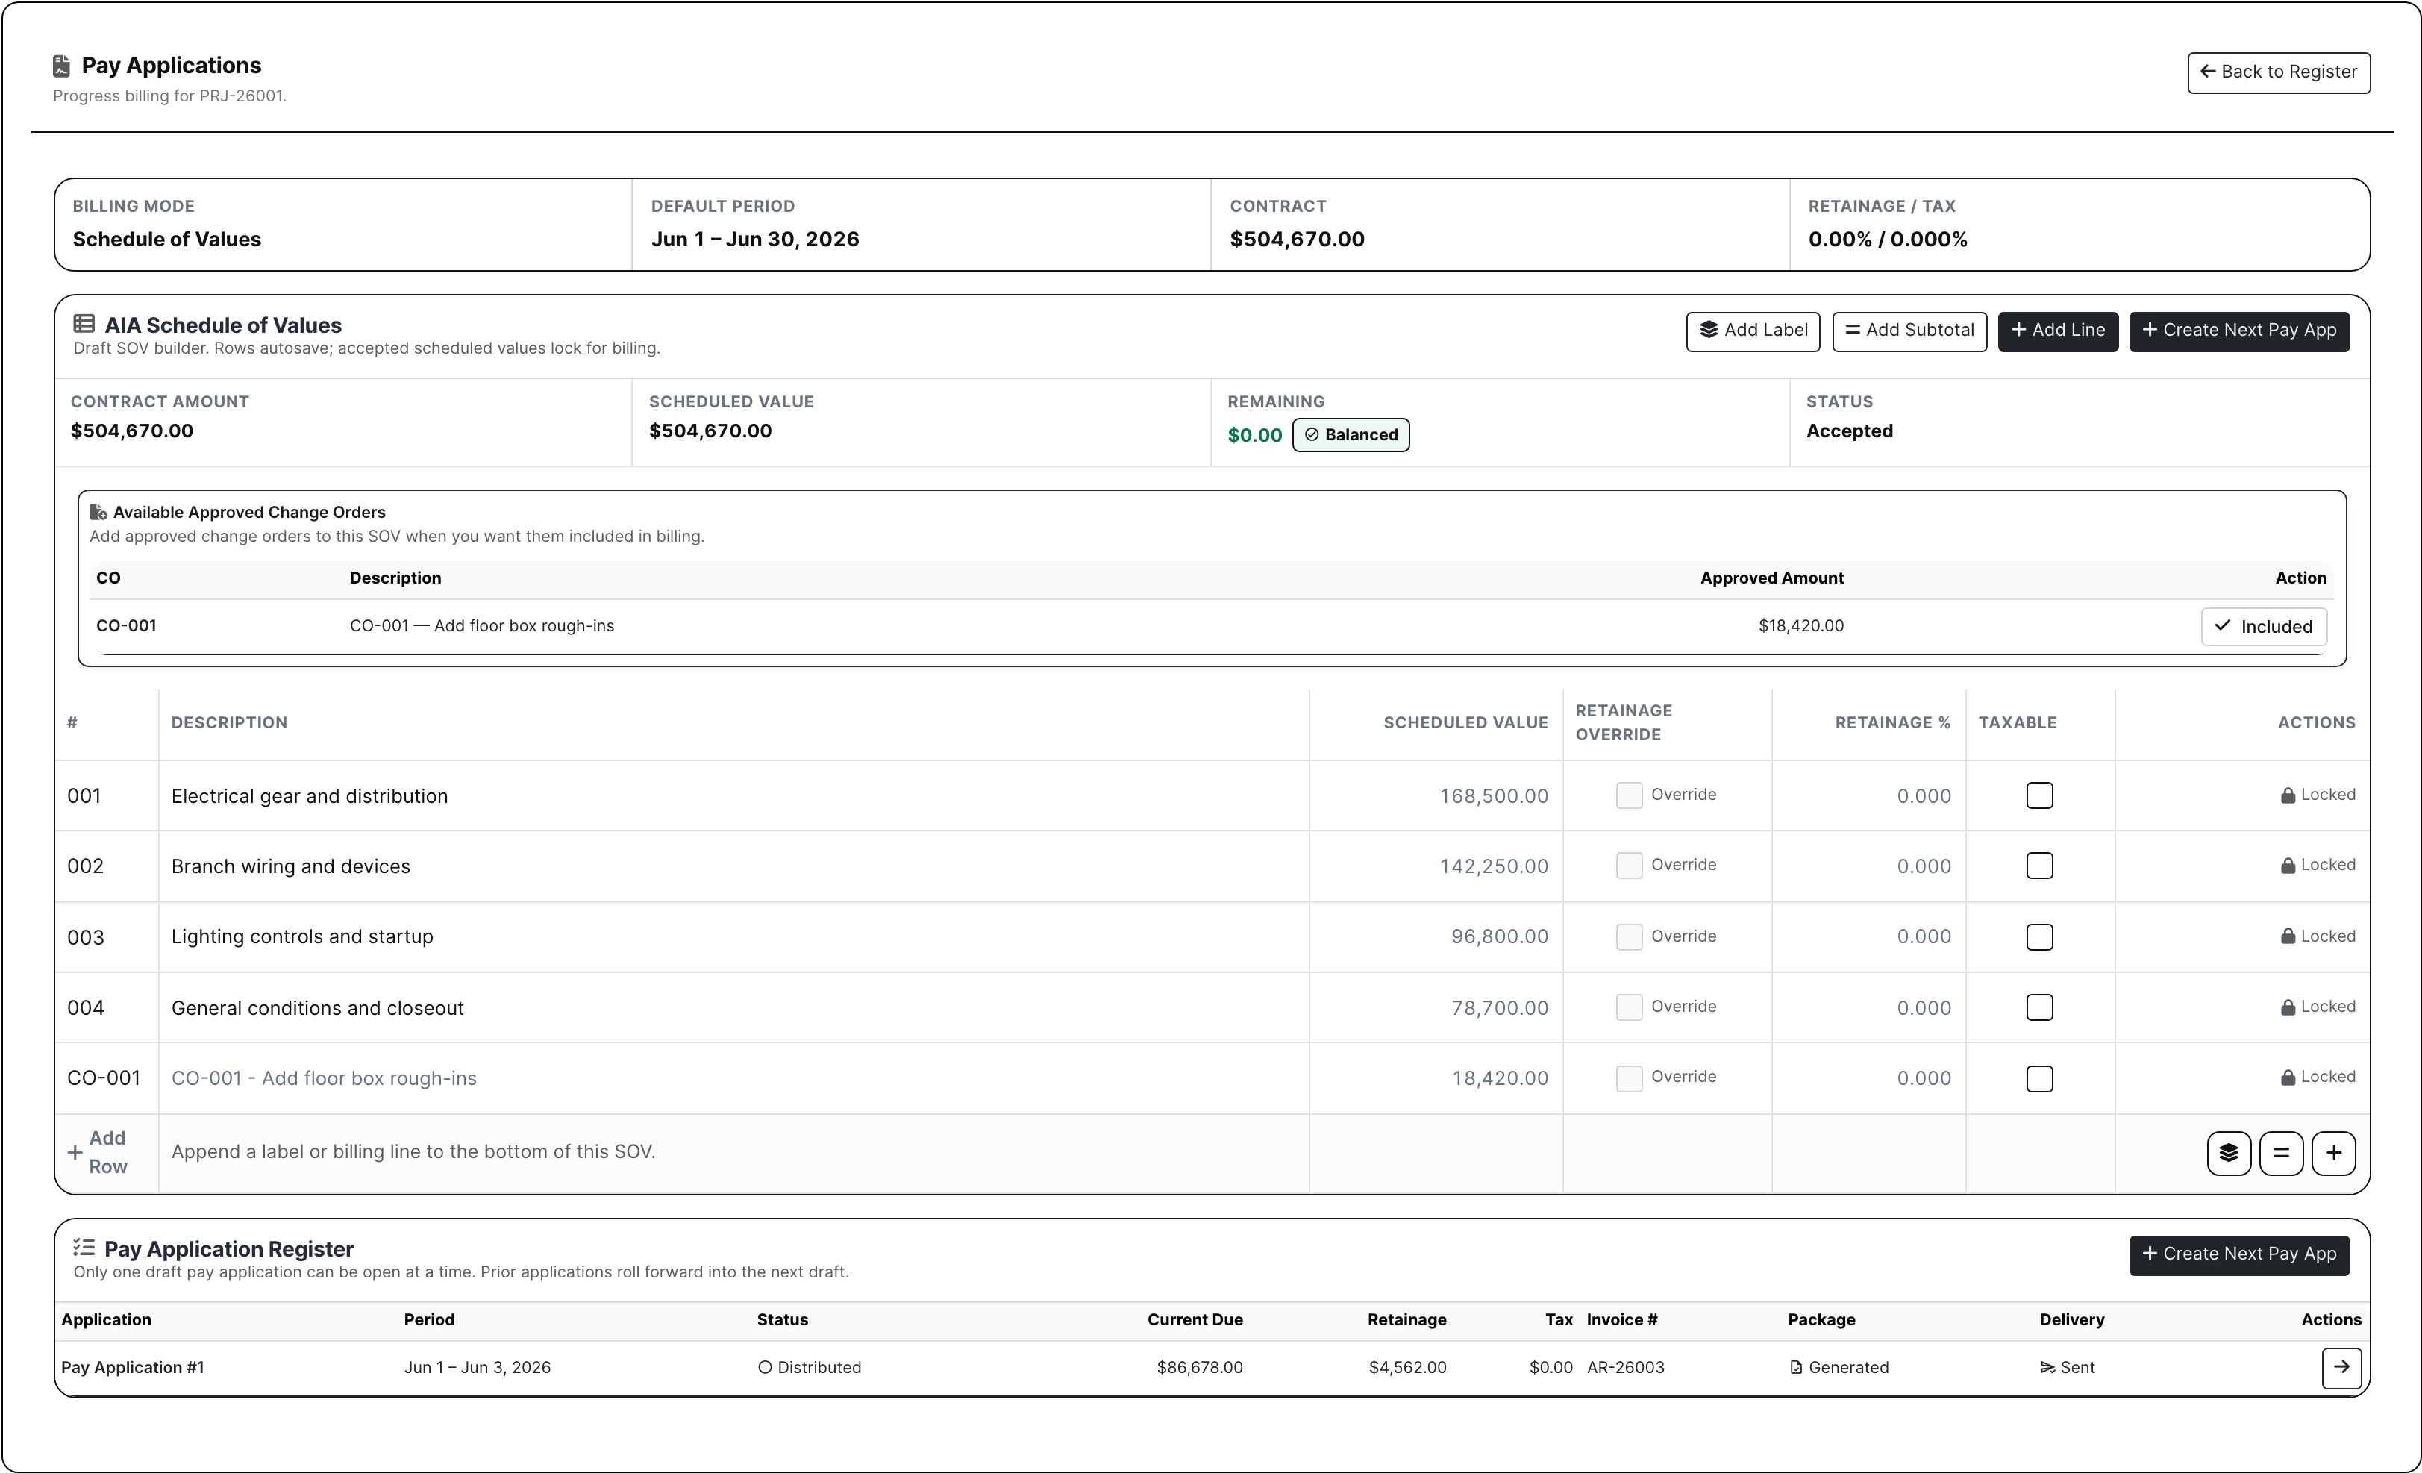Check Taxable box for Branch wiring and devices
Image resolution: width=2422 pixels, height=1473 pixels.
point(2040,866)
